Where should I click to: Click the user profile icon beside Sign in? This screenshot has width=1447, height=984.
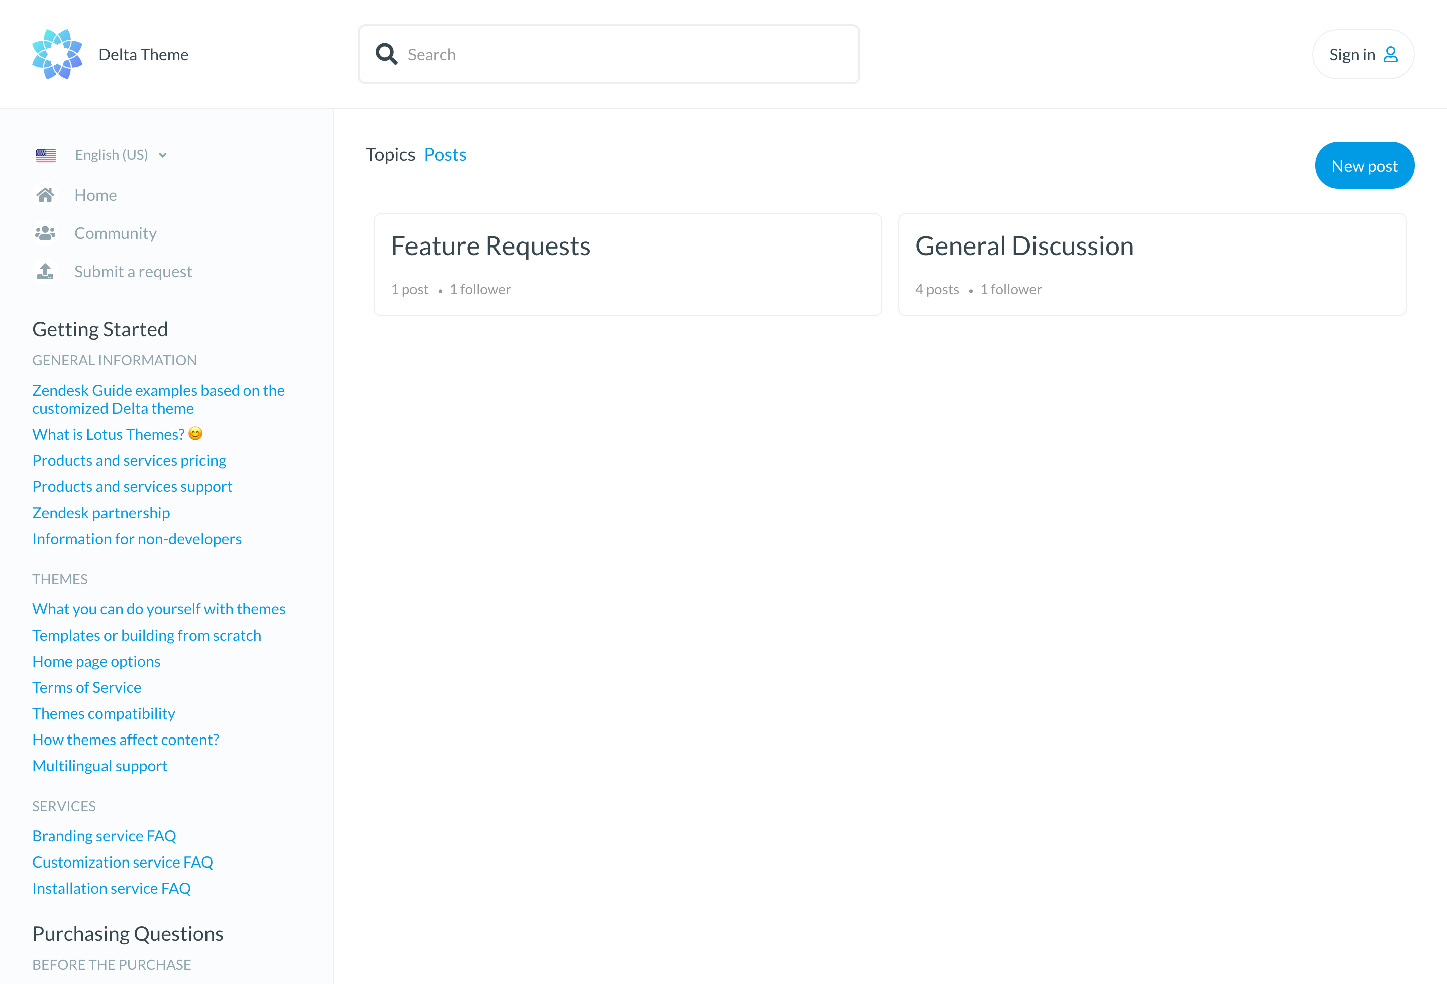coord(1390,55)
